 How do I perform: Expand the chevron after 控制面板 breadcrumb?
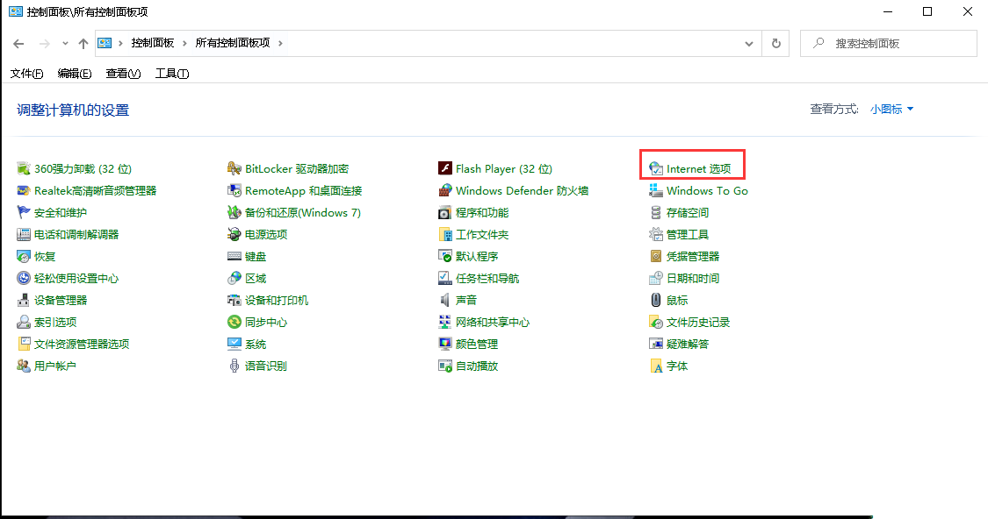pyautogui.click(x=184, y=44)
